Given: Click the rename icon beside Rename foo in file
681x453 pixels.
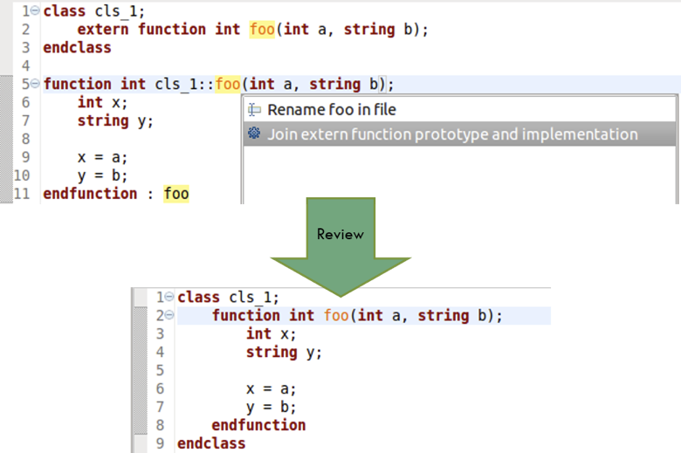Looking at the screenshot, I should pos(254,110).
